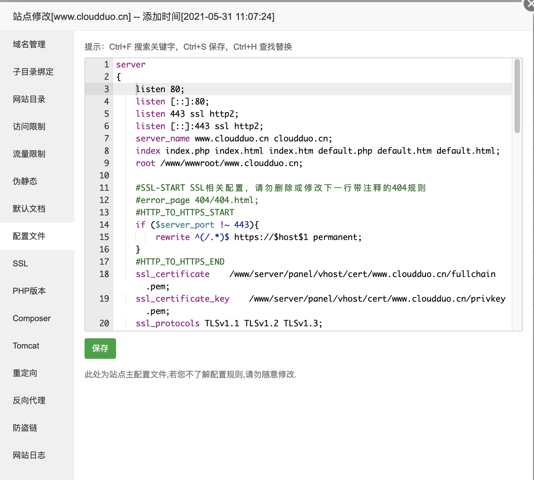Click the #error_page 404/404.html comment

click(197, 200)
